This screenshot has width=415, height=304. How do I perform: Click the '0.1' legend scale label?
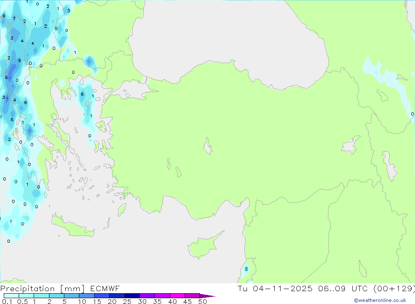7,302
